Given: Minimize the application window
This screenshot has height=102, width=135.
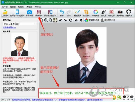Looking at the screenshot, I should 118,2.
